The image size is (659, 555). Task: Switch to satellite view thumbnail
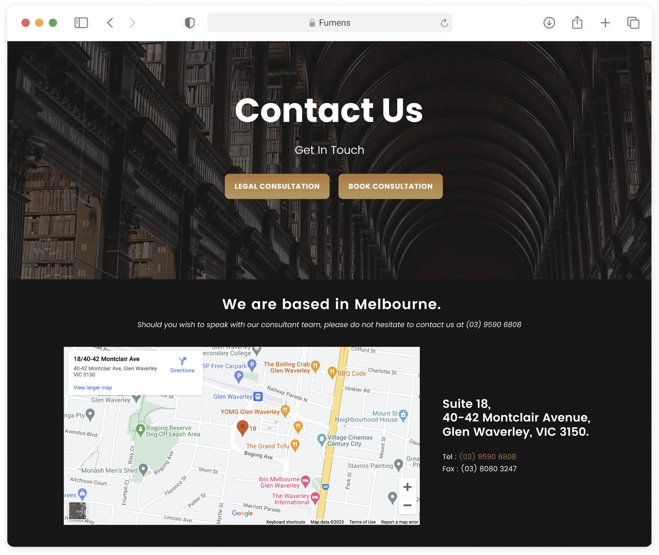click(x=78, y=511)
